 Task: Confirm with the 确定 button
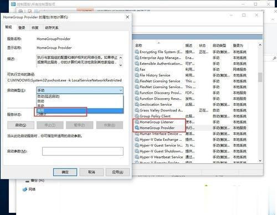(65, 172)
